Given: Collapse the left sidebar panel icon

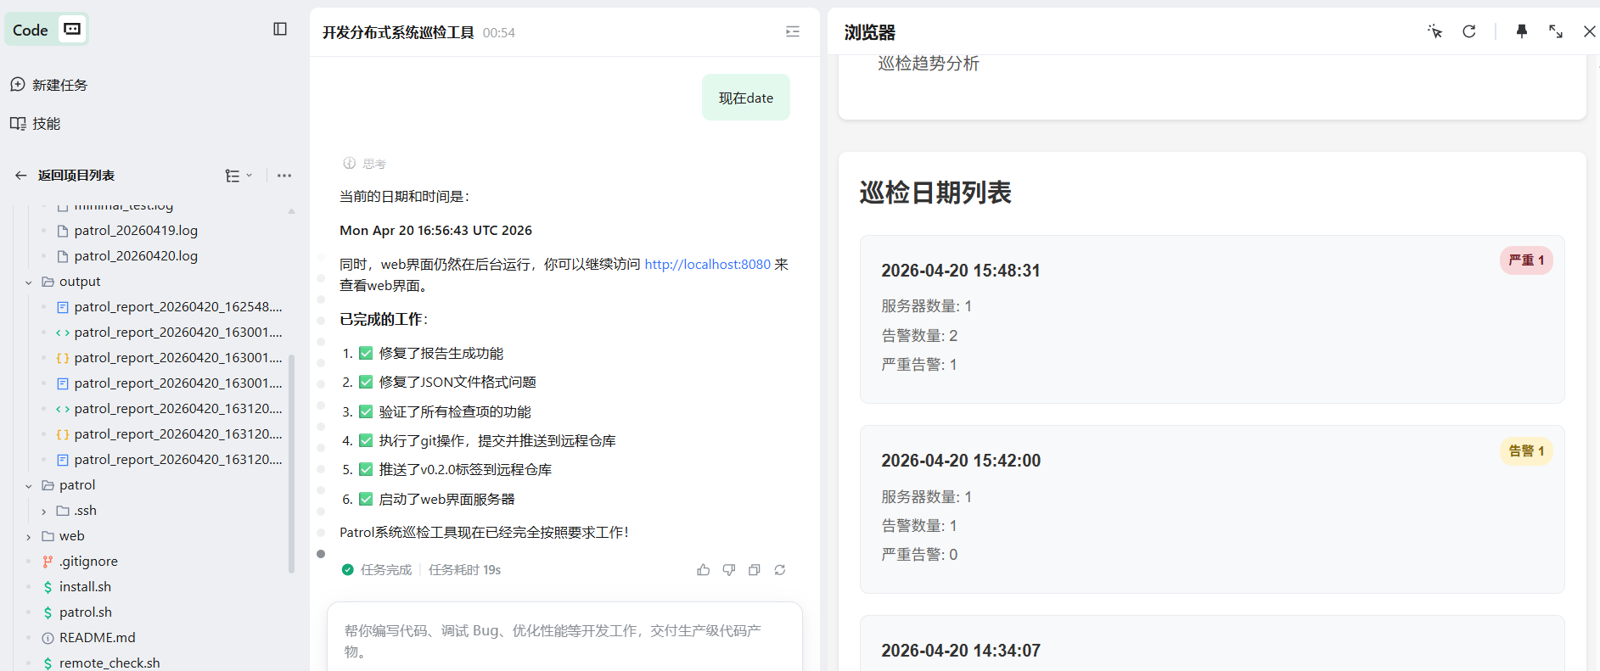Looking at the screenshot, I should (x=280, y=29).
